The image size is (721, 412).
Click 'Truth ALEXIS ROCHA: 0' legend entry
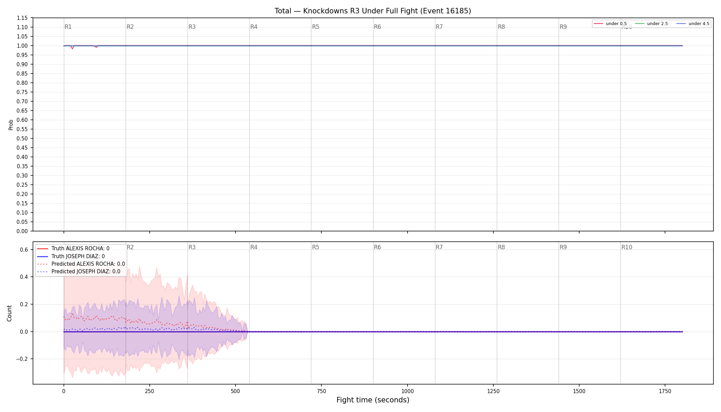[73, 249]
